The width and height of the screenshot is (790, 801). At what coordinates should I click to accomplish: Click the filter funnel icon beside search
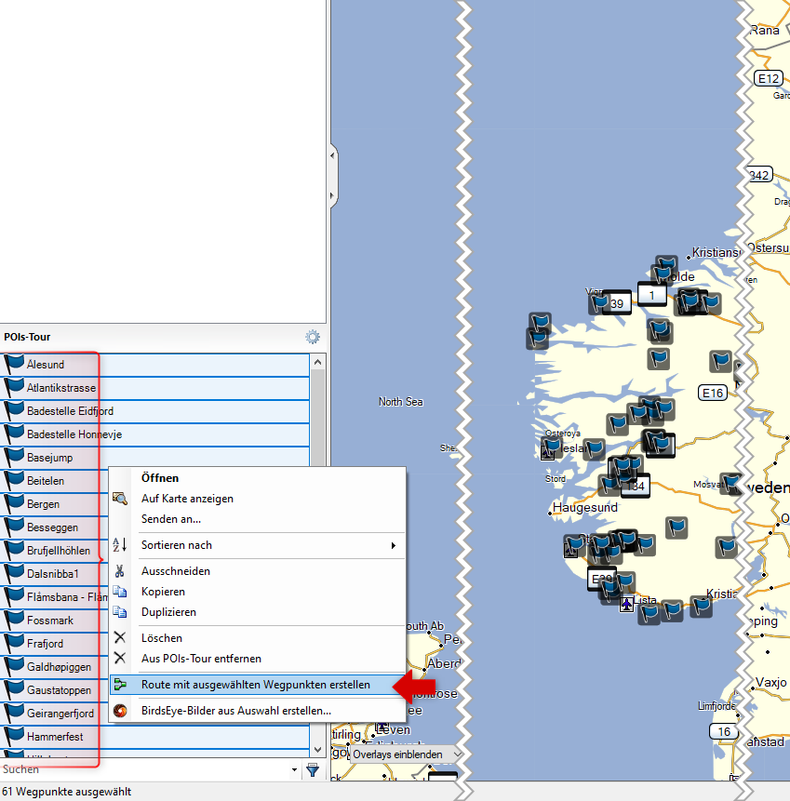click(x=313, y=770)
